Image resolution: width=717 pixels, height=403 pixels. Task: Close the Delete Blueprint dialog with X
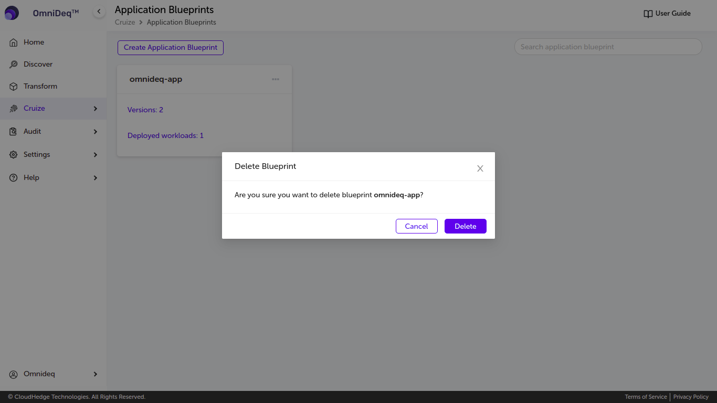(480, 168)
